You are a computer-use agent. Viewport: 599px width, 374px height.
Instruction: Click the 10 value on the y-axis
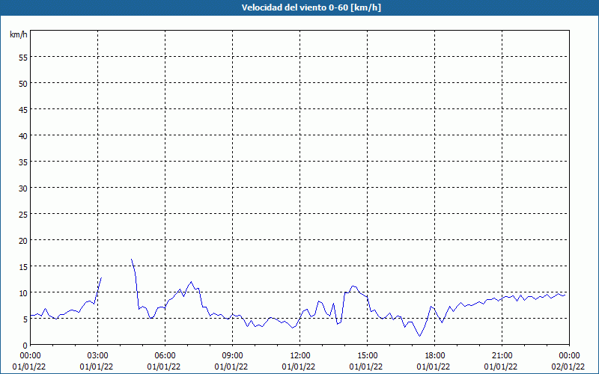click(23, 293)
